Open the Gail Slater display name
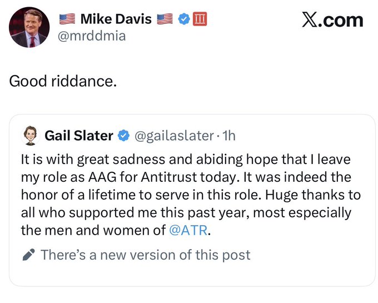 78,135
